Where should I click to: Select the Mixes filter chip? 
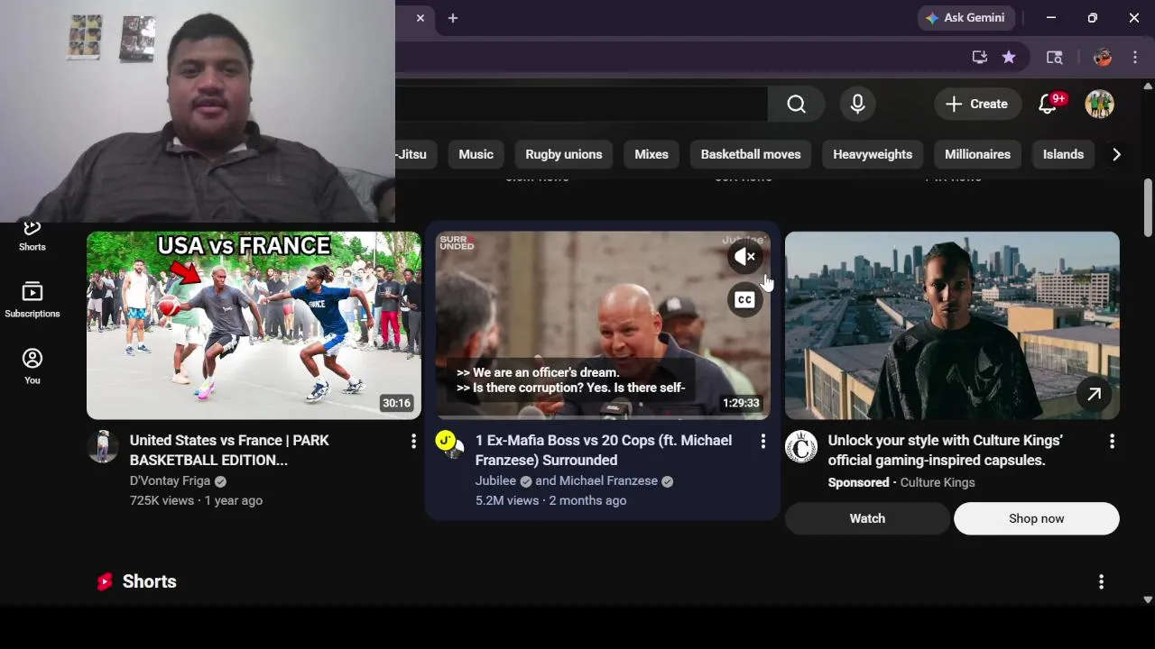(651, 154)
